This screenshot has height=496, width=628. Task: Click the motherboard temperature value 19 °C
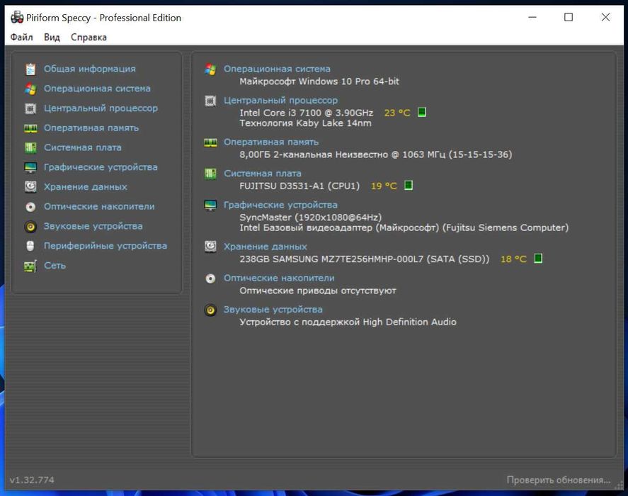[x=384, y=186]
